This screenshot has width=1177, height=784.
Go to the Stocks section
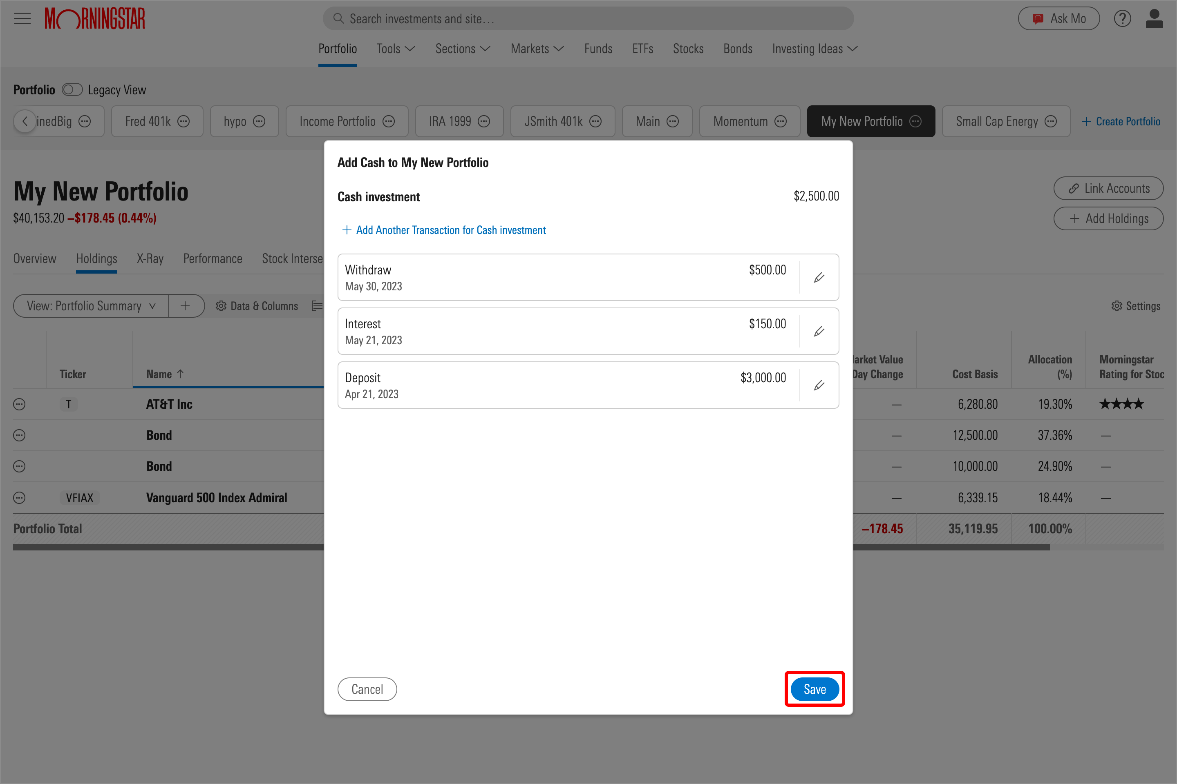[689, 49]
